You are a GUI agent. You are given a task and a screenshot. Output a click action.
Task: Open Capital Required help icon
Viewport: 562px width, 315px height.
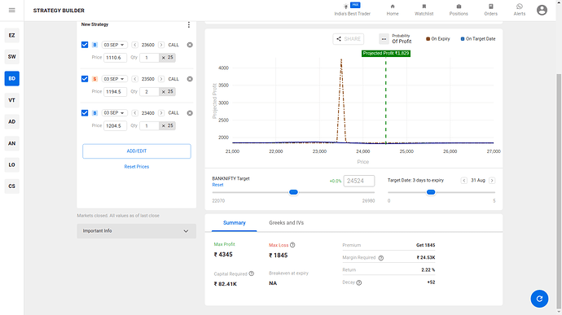pyautogui.click(x=252, y=273)
